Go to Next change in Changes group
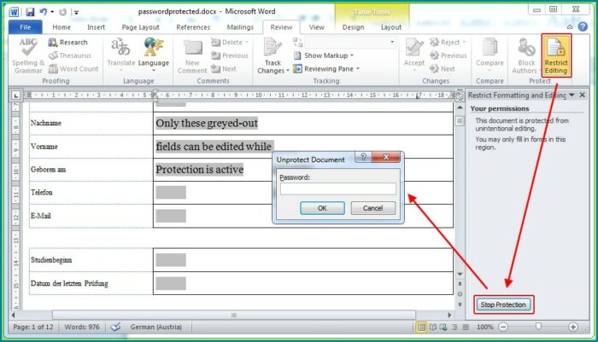The height and width of the screenshot is (342, 598). point(442,69)
